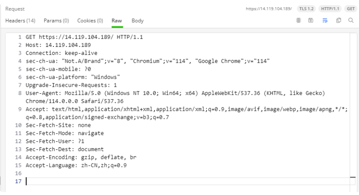Click the hex/binary view icon

click(298, 20)
